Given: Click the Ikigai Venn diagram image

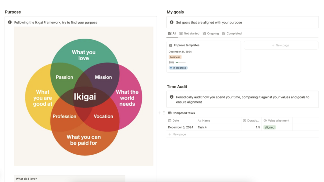Looking at the screenshot, I should click(83, 96).
